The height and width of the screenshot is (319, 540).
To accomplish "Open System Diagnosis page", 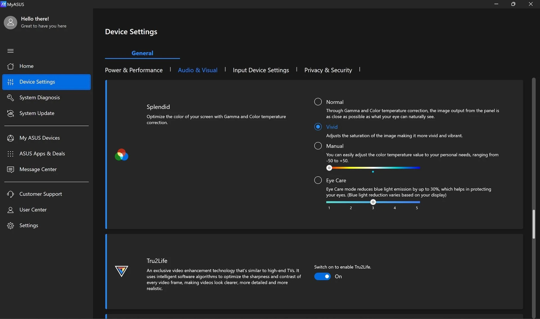I will click(x=46, y=98).
